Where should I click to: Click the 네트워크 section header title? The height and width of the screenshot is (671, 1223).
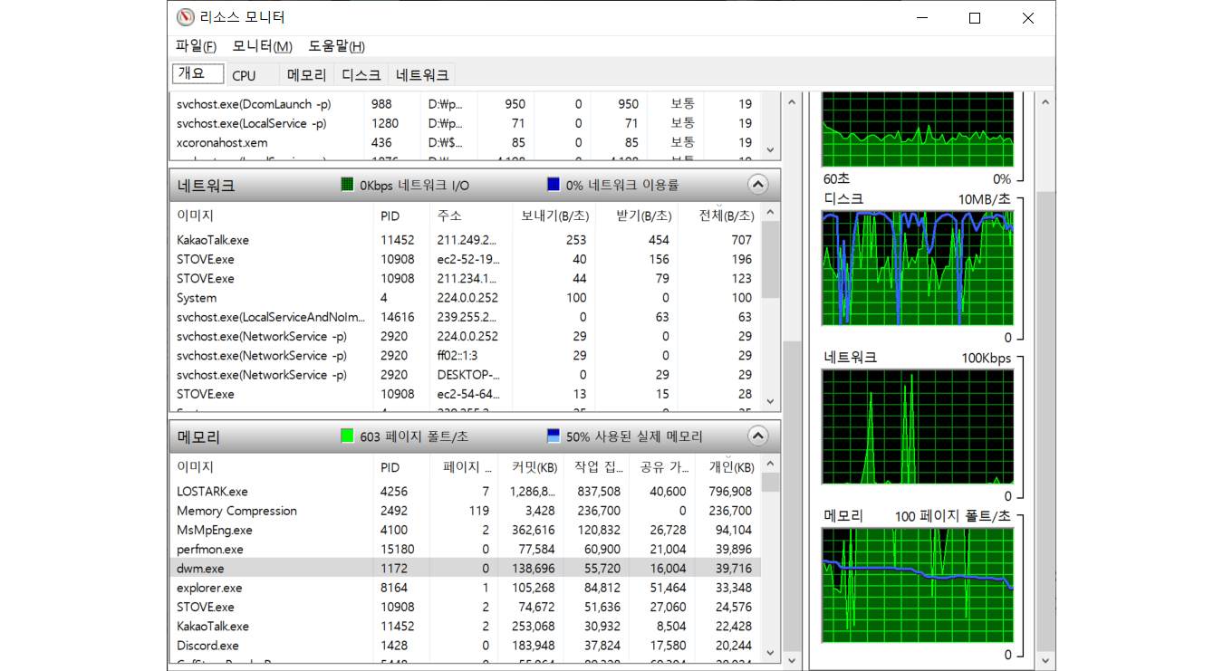[206, 186]
